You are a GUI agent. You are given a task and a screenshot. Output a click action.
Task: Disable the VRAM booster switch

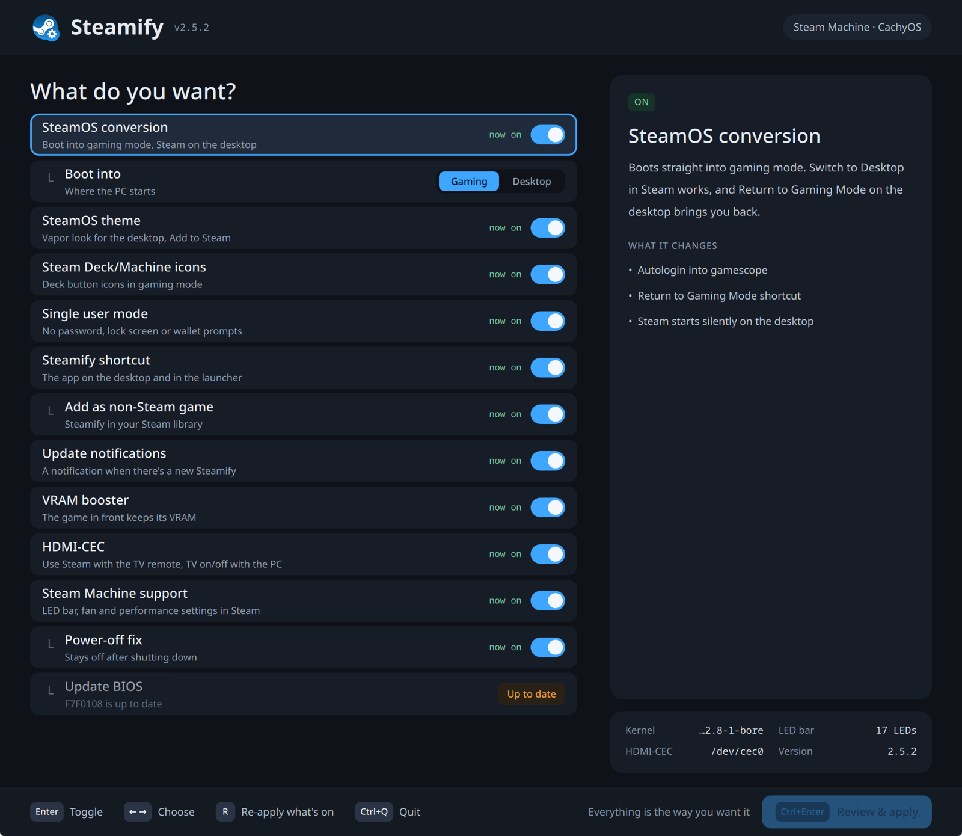548,508
